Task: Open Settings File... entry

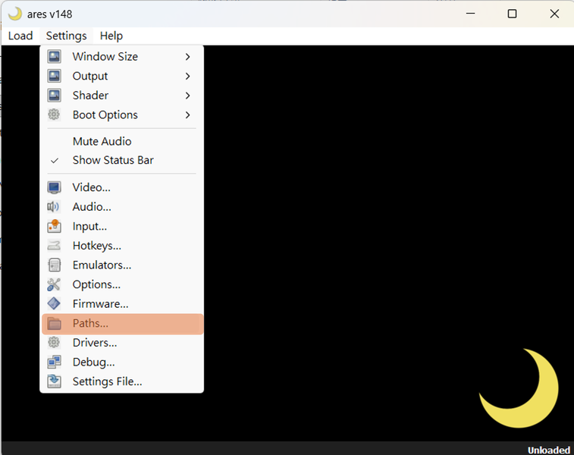Action: [x=122, y=381]
